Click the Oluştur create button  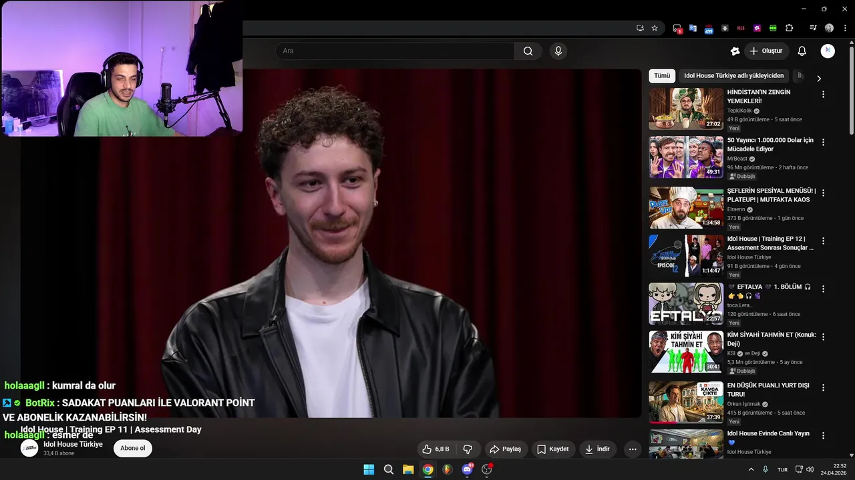coord(766,51)
